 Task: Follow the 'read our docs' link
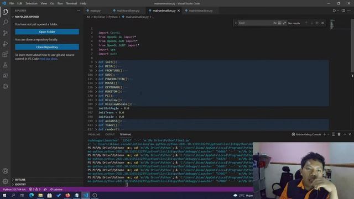click(x=48, y=59)
